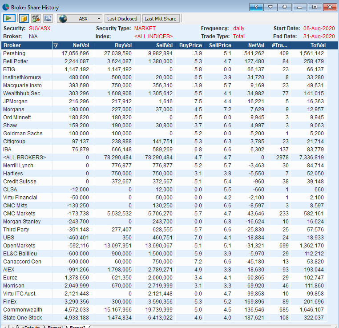Select the InstinetNomura broker row

coord(164,77)
